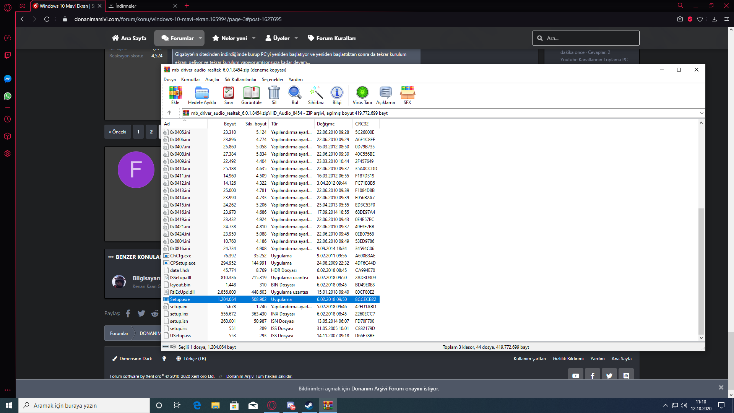This screenshot has height=413, width=734.
Task: Open the Windows Start menu
Action: click(x=9, y=405)
